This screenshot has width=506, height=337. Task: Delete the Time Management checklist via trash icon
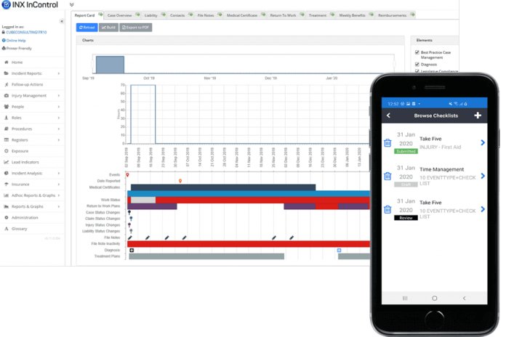point(387,176)
